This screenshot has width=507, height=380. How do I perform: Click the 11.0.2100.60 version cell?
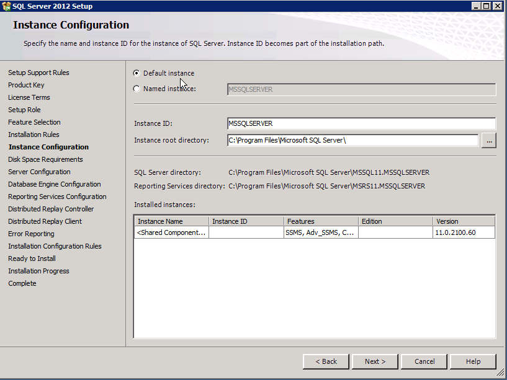tap(464, 232)
